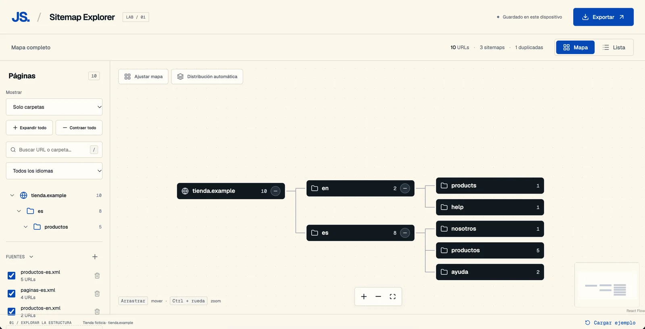Toggle productos-en.xml checkbox
This screenshot has width=645, height=329.
point(12,311)
